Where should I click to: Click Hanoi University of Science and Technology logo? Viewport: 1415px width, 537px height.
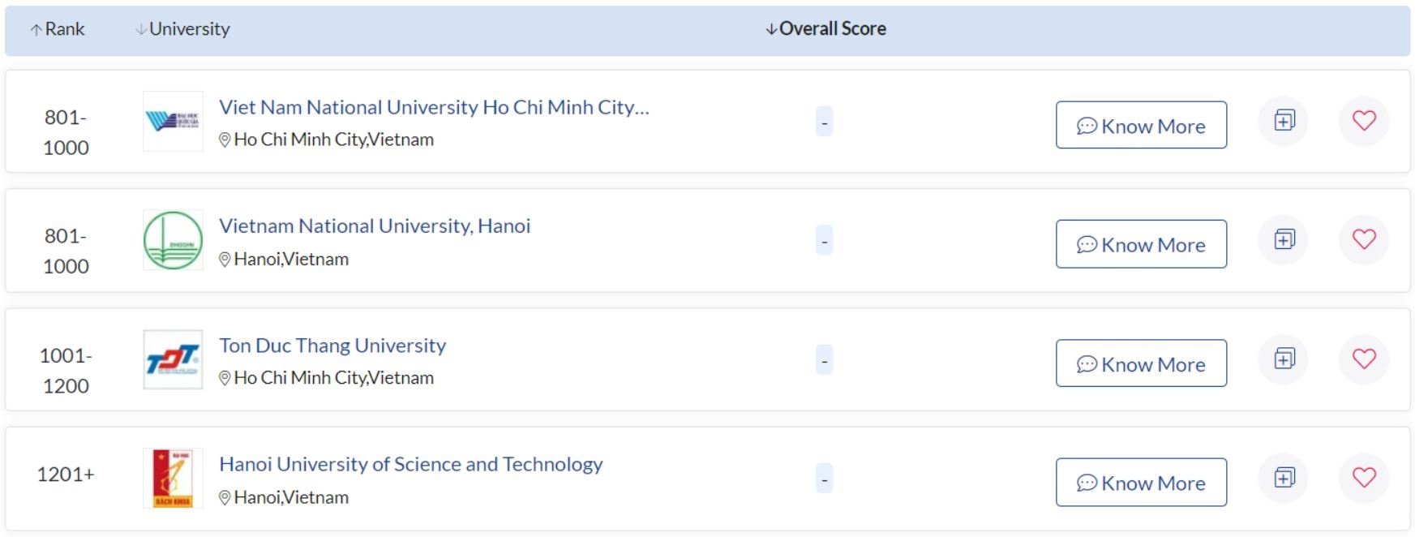coord(173,479)
